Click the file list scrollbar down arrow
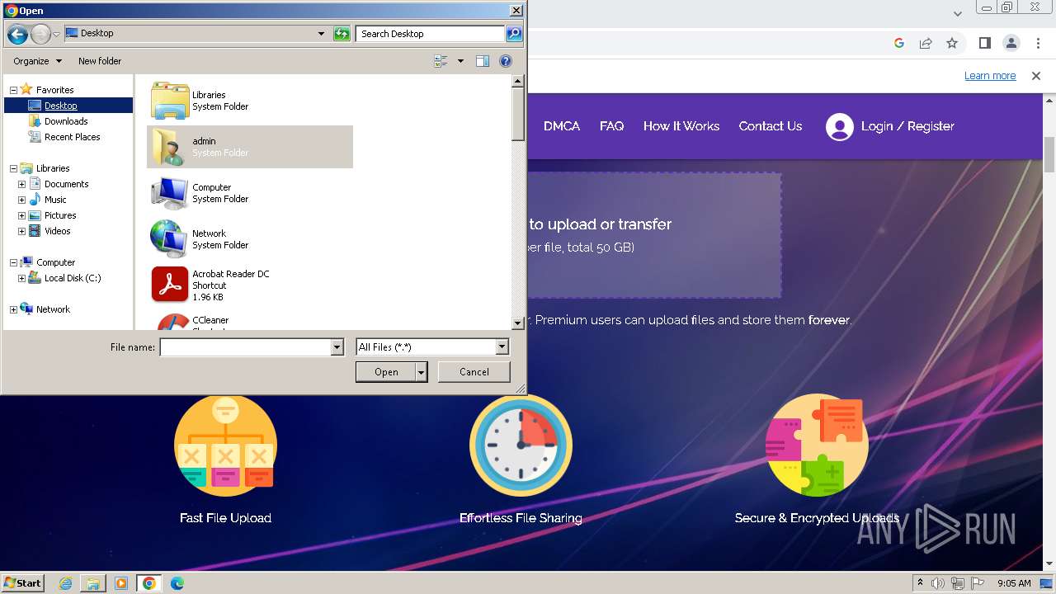 point(518,323)
